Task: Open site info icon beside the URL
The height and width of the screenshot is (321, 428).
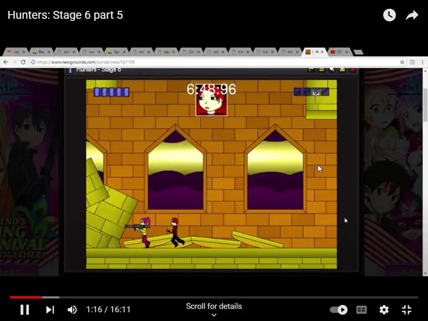Action: coord(33,62)
